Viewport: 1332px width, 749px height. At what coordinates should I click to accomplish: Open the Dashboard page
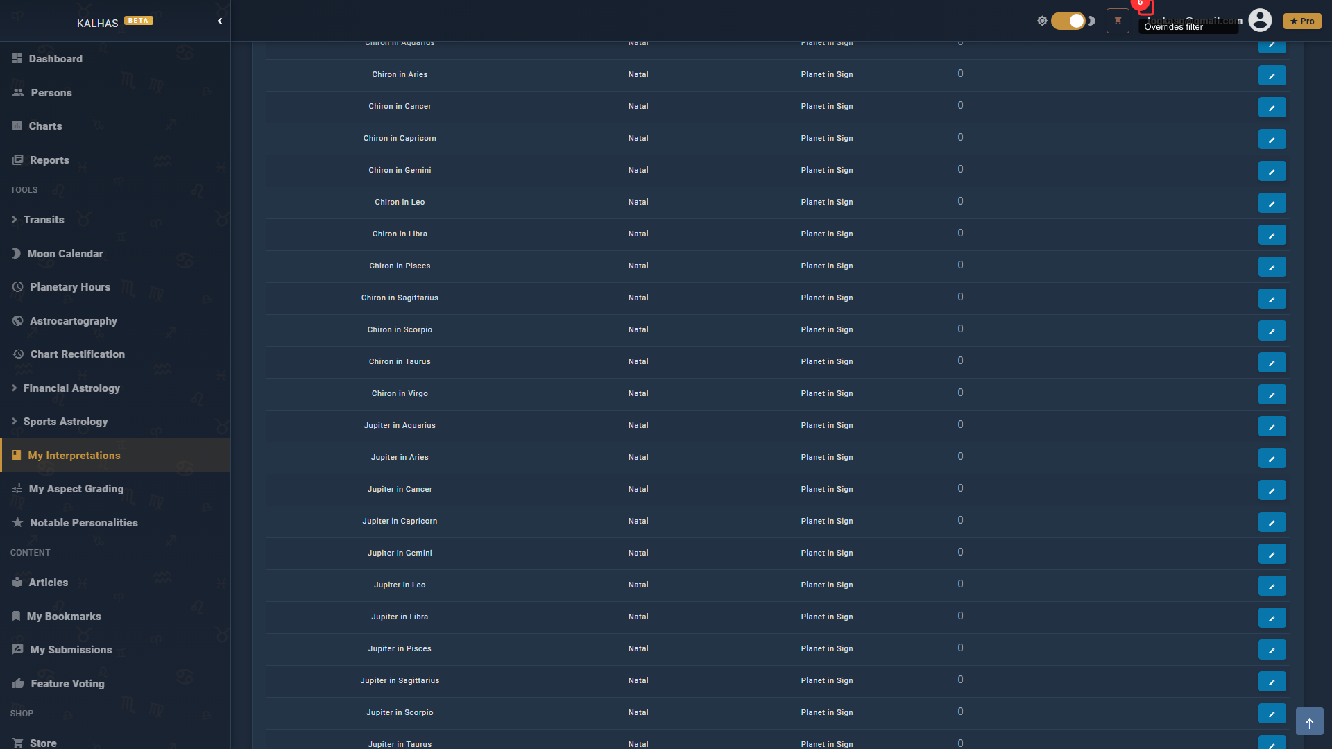[55, 59]
